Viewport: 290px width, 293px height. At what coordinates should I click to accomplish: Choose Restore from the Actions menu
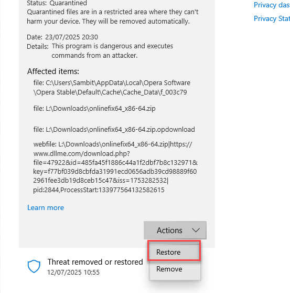[175, 252]
